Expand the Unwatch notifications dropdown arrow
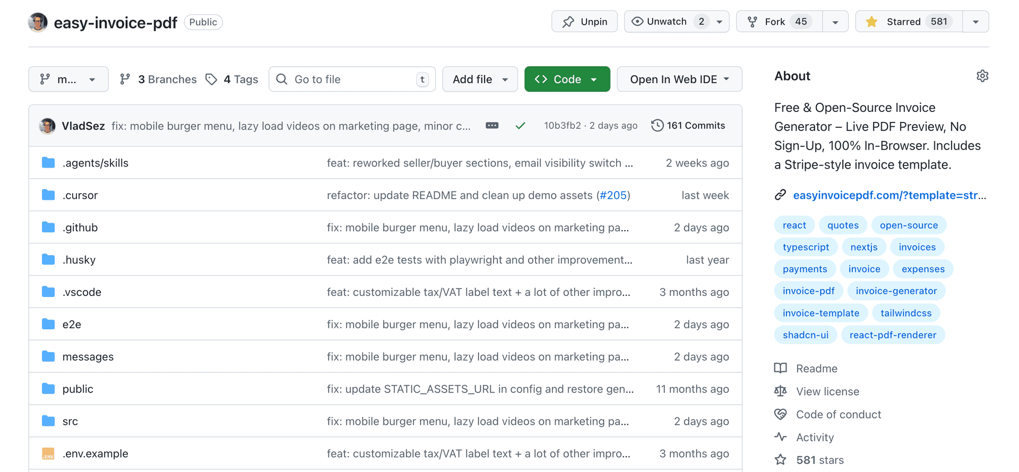The height and width of the screenshot is (472, 1019). (720, 22)
